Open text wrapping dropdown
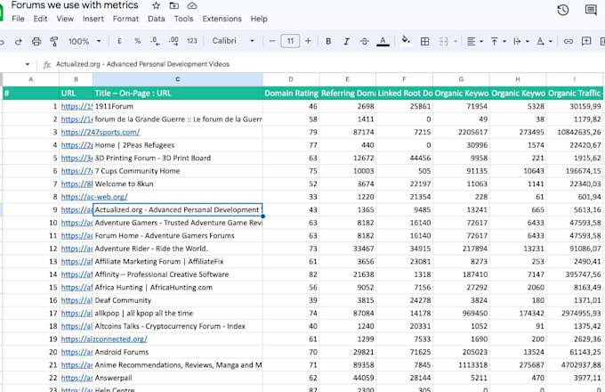This screenshot has height=392, width=605. (x=520, y=41)
